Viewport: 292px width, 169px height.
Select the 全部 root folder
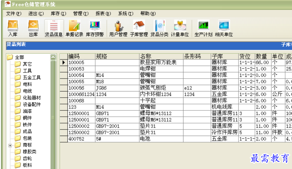[x=20, y=57]
